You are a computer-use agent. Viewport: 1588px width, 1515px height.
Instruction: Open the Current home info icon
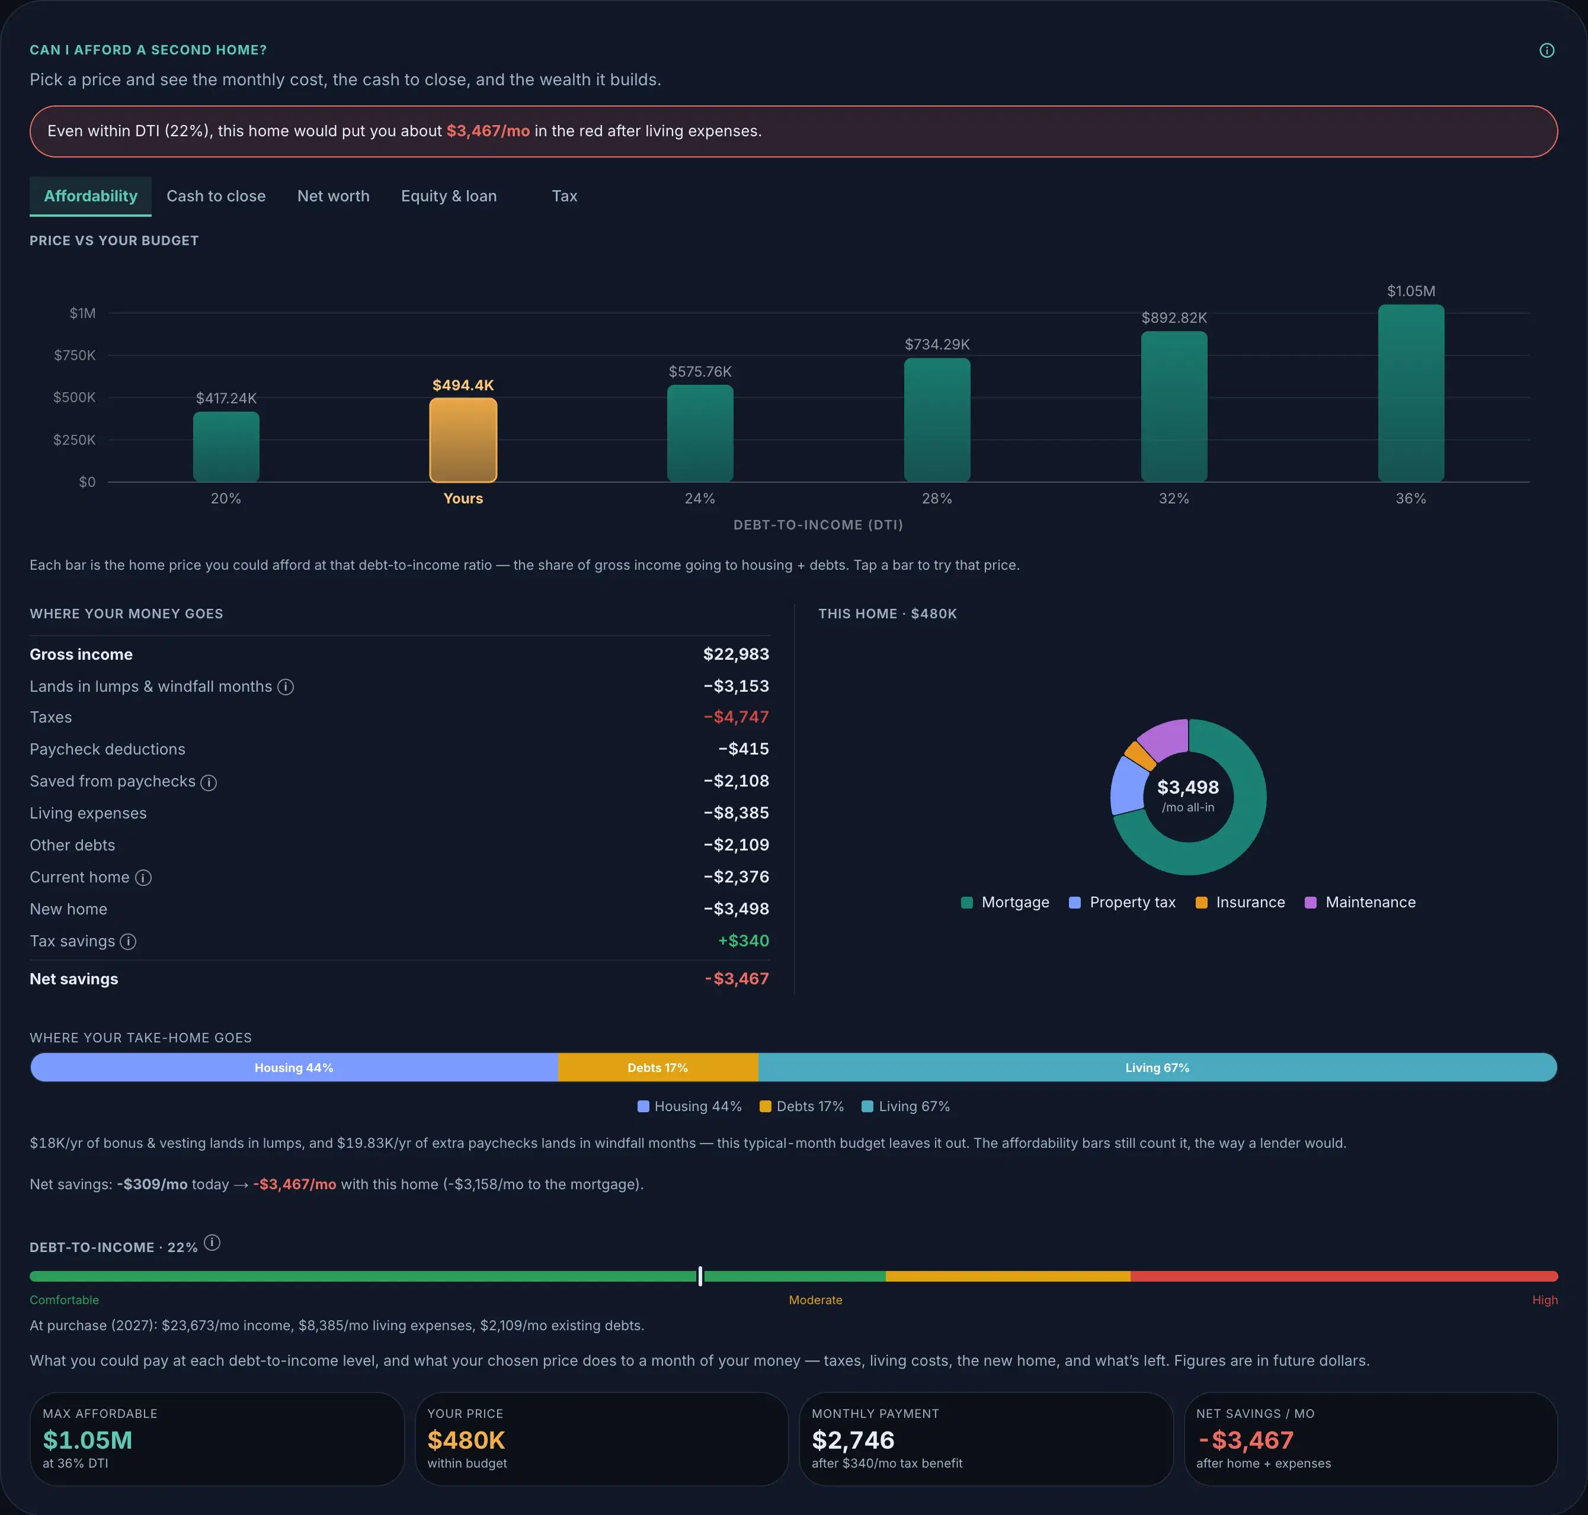click(x=143, y=878)
